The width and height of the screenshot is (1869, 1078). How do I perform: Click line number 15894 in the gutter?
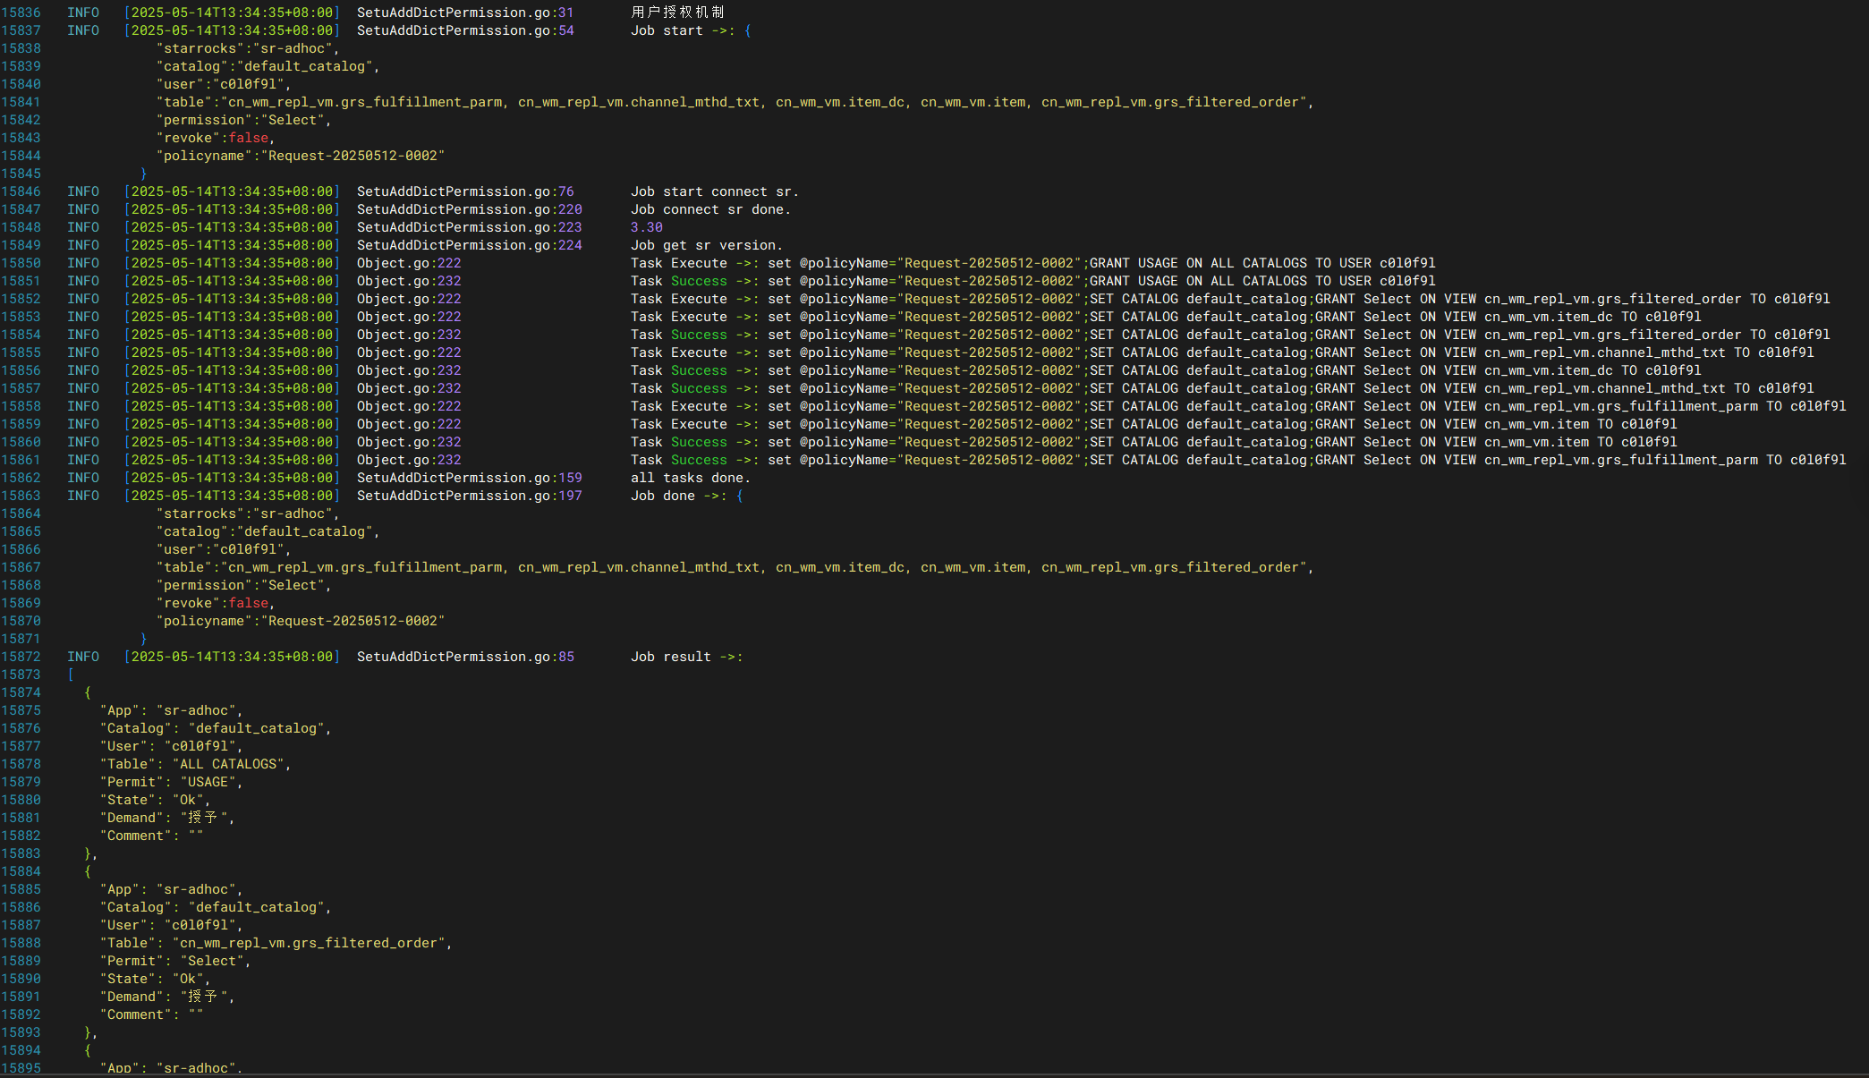(x=21, y=1050)
